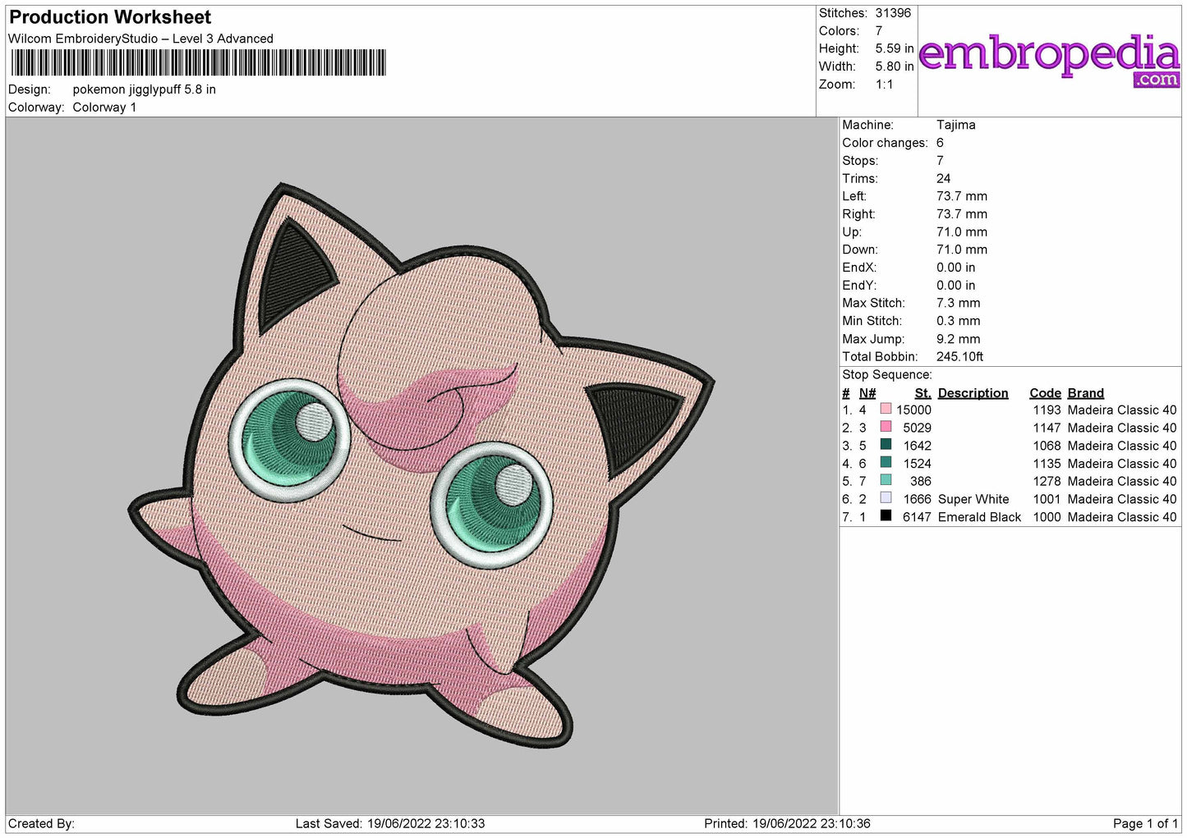This screenshot has height=838, width=1187.
Task: Click the 'Colorway 1' value
Action: [x=104, y=108]
